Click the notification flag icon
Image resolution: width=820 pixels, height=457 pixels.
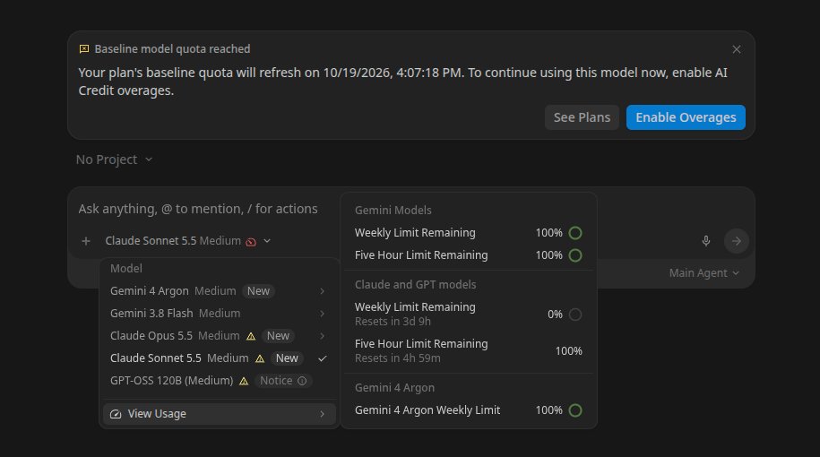[84, 49]
